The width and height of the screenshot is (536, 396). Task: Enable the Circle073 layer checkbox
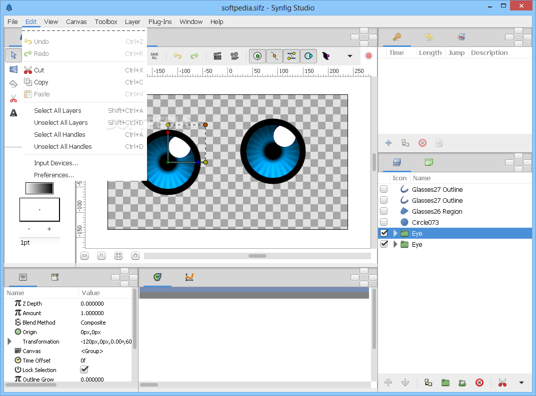[384, 222]
